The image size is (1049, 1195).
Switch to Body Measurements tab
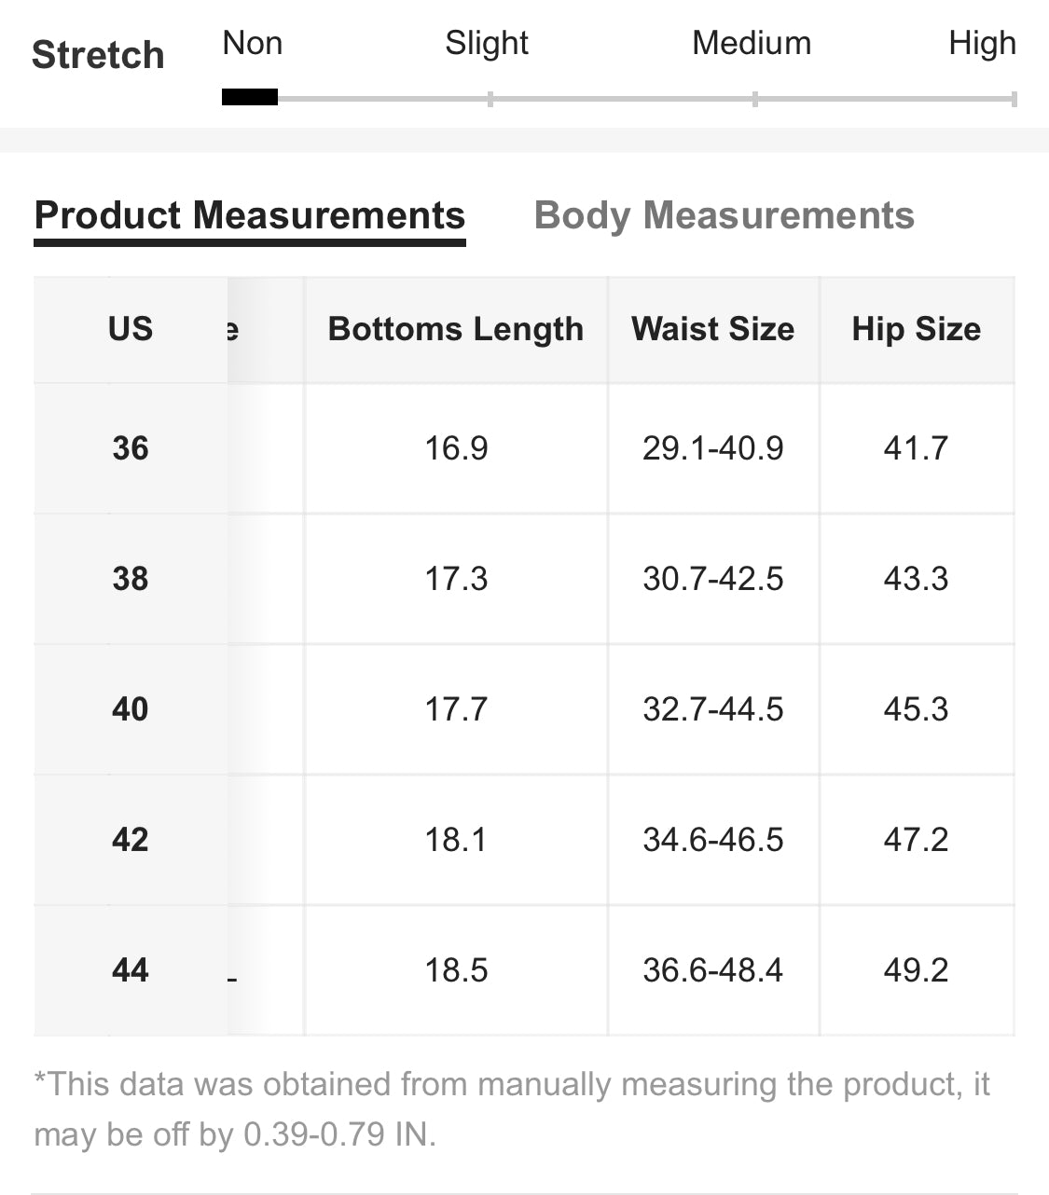coord(724,215)
